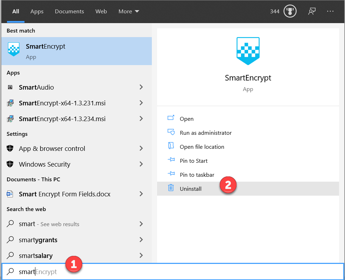Open App & browser control setting
This screenshot has height=280, width=345.
coord(77,149)
